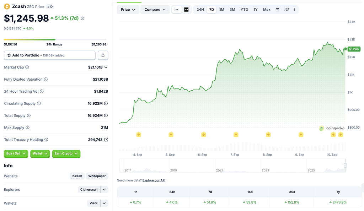The height and width of the screenshot is (211, 364).
Task: Open the Vizor wallet link
Action: coord(93,203)
